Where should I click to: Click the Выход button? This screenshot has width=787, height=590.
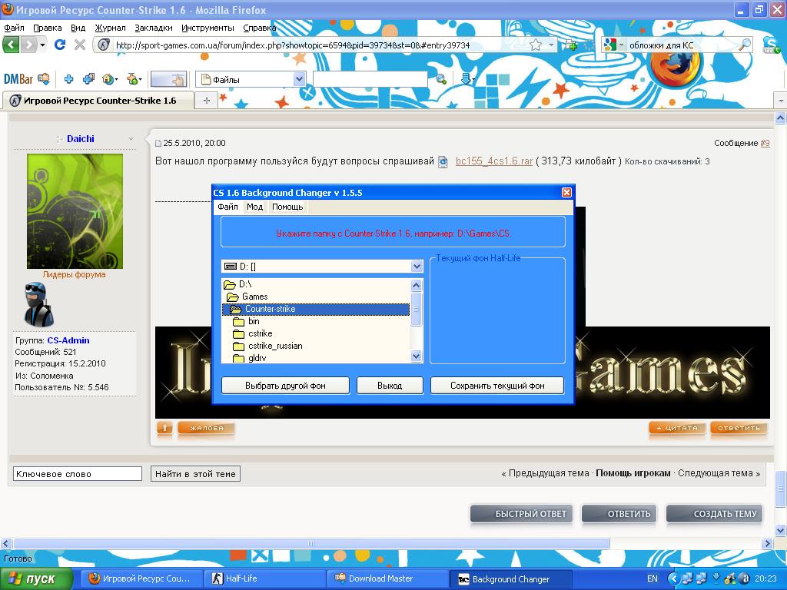[390, 386]
